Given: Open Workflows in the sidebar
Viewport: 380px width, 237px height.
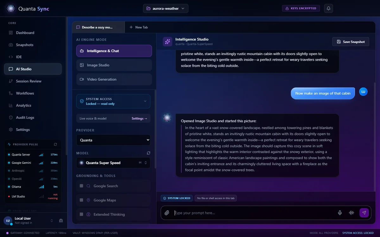Looking at the screenshot, I should pyautogui.click(x=33, y=93).
